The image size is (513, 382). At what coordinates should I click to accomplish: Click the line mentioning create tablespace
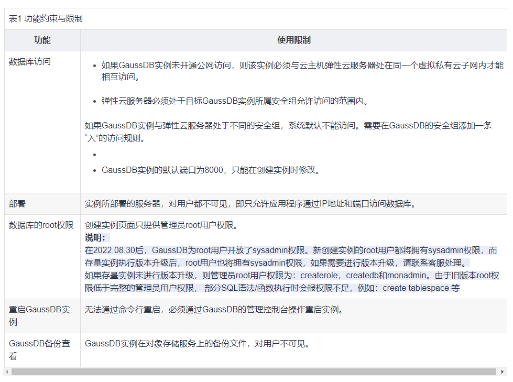coord(272,288)
